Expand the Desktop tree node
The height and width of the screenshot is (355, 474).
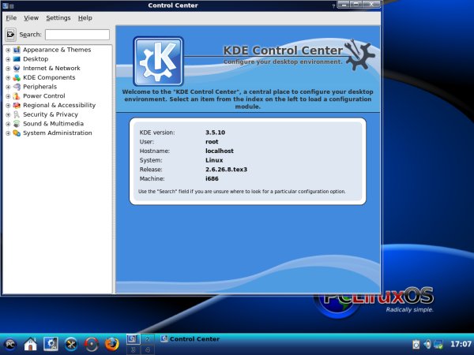point(8,59)
